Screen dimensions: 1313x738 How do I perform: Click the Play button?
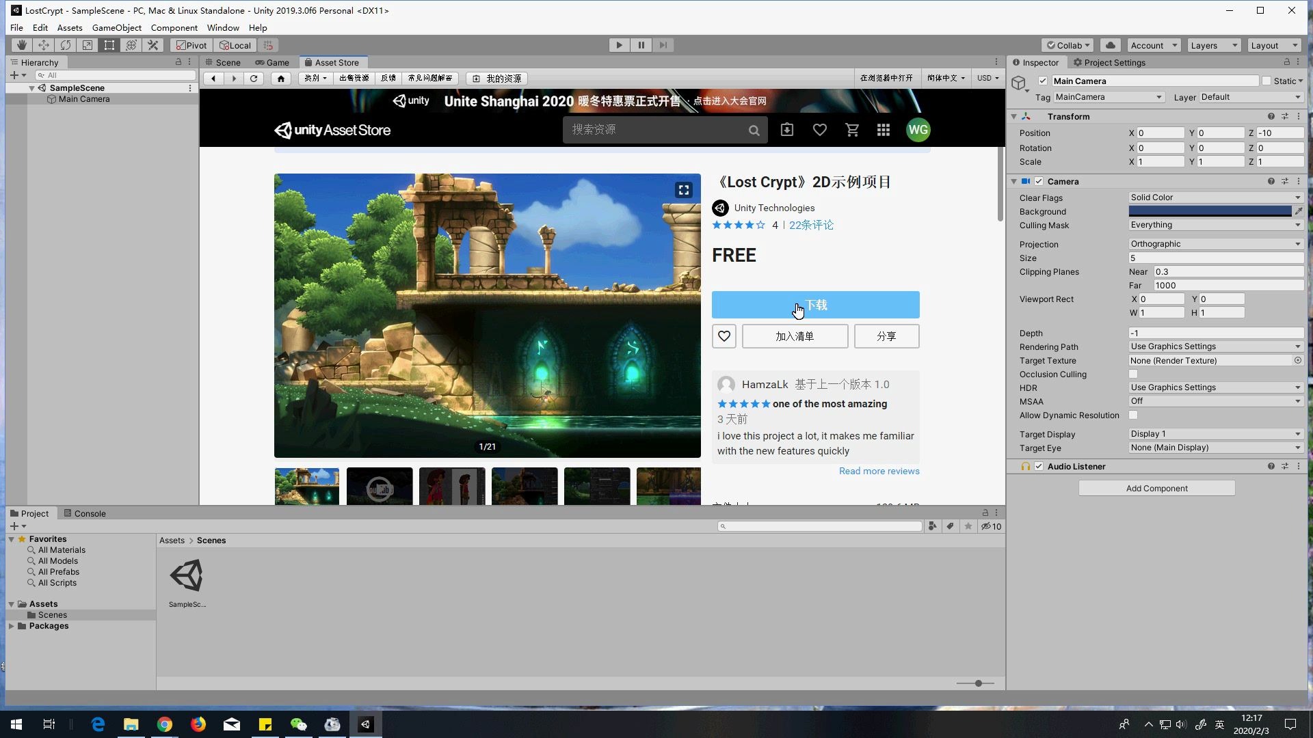point(619,45)
